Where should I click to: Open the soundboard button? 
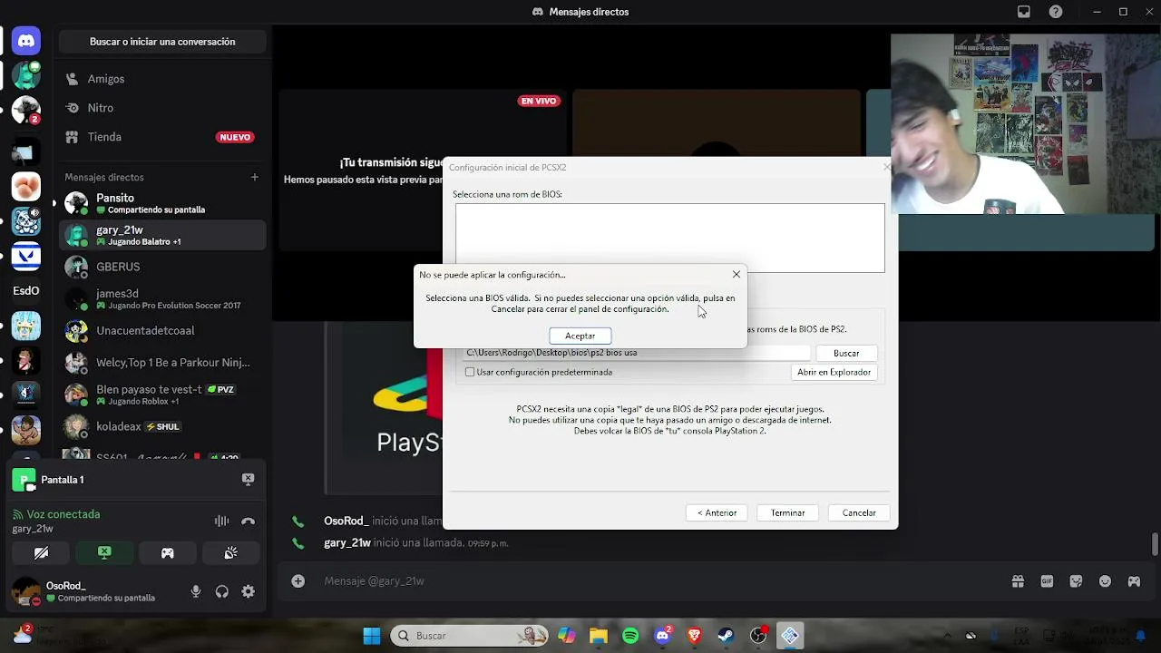(x=230, y=552)
